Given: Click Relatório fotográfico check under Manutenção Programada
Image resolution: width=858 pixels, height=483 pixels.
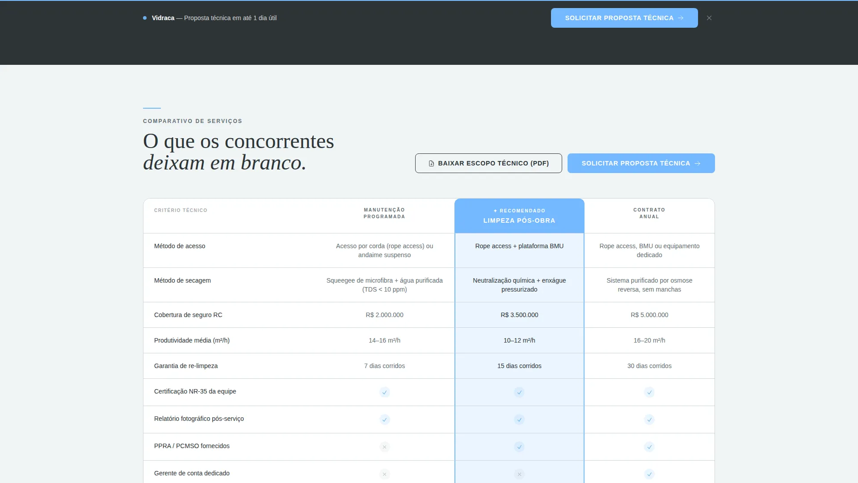Looking at the screenshot, I should click(385, 419).
